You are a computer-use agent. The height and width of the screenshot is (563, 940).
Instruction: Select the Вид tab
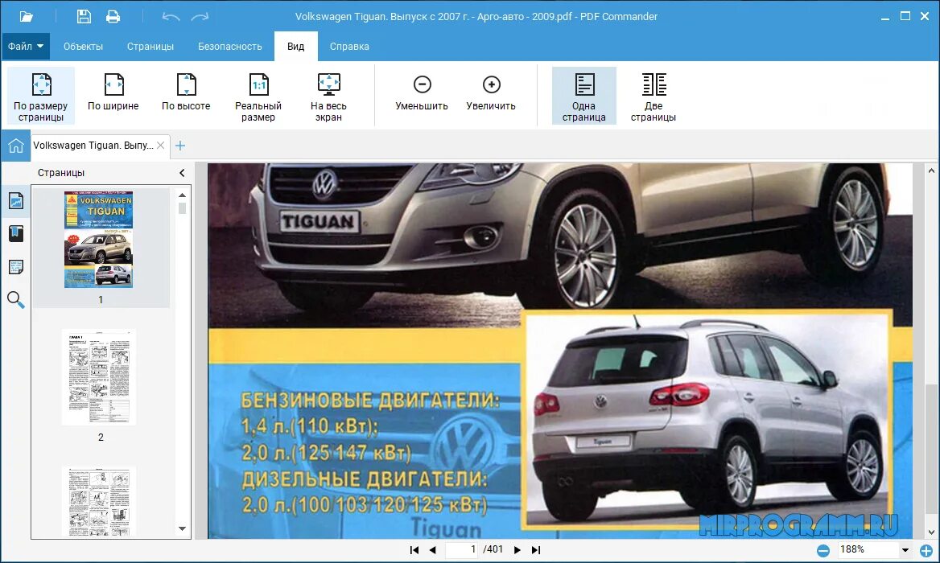tap(295, 46)
